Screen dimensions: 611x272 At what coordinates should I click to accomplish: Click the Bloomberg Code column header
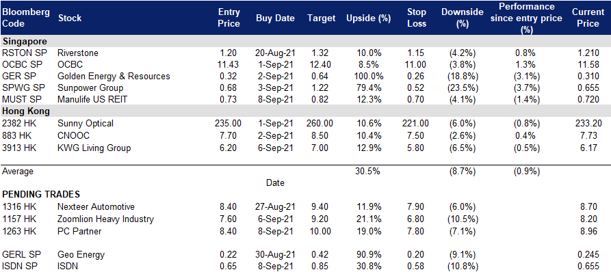pos(26,18)
